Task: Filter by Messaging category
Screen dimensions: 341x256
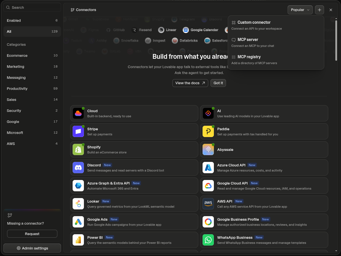Action: (x=32, y=77)
